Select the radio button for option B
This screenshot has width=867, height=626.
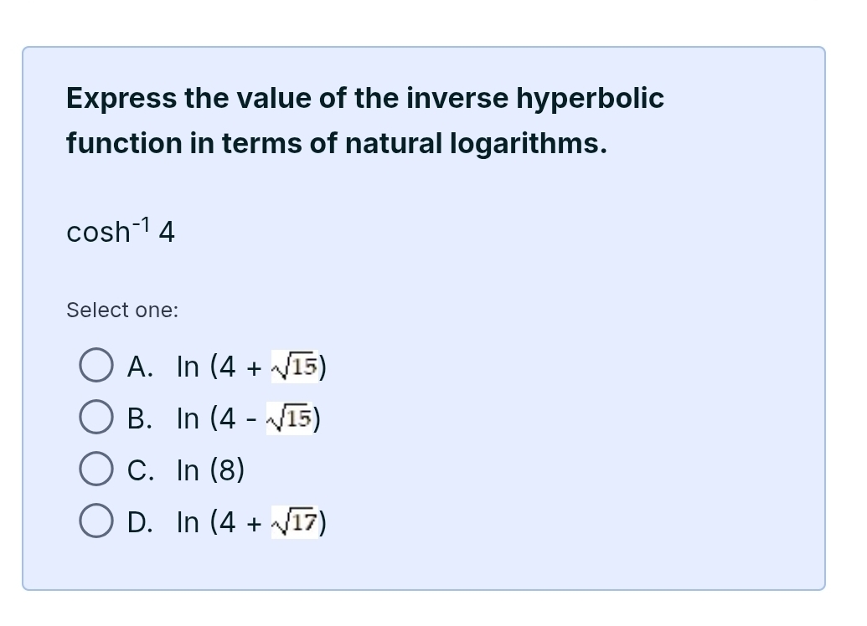click(x=96, y=418)
